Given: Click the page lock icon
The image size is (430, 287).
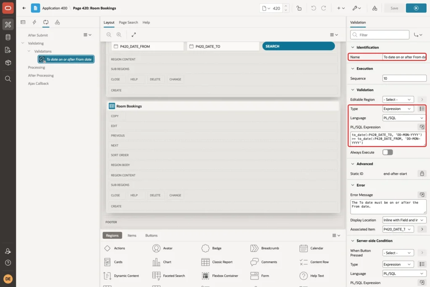Looking at the screenshot, I should (299, 8).
